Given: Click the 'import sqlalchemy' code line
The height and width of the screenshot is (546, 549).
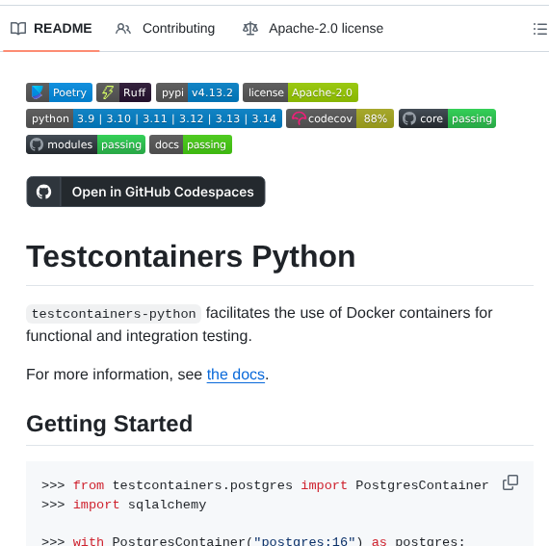Looking at the screenshot, I should coord(124,505).
